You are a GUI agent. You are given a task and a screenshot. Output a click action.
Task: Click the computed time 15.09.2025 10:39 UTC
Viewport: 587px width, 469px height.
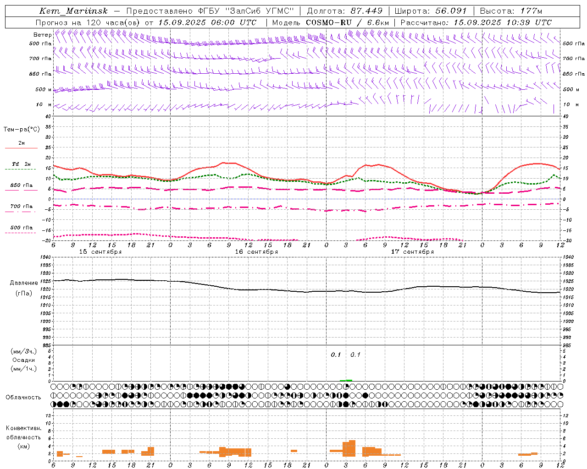tap(503, 22)
